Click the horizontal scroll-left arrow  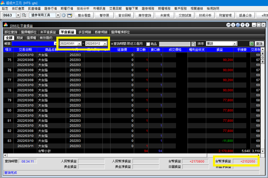point(5,155)
